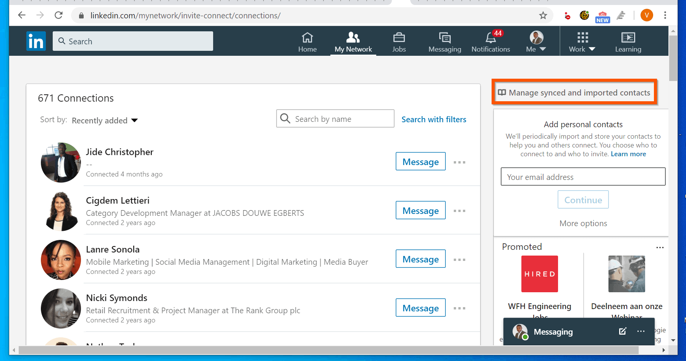Image resolution: width=686 pixels, height=361 pixels.
Task: Open options menu for Lanre Sonola connection
Action: pos(459,259)
